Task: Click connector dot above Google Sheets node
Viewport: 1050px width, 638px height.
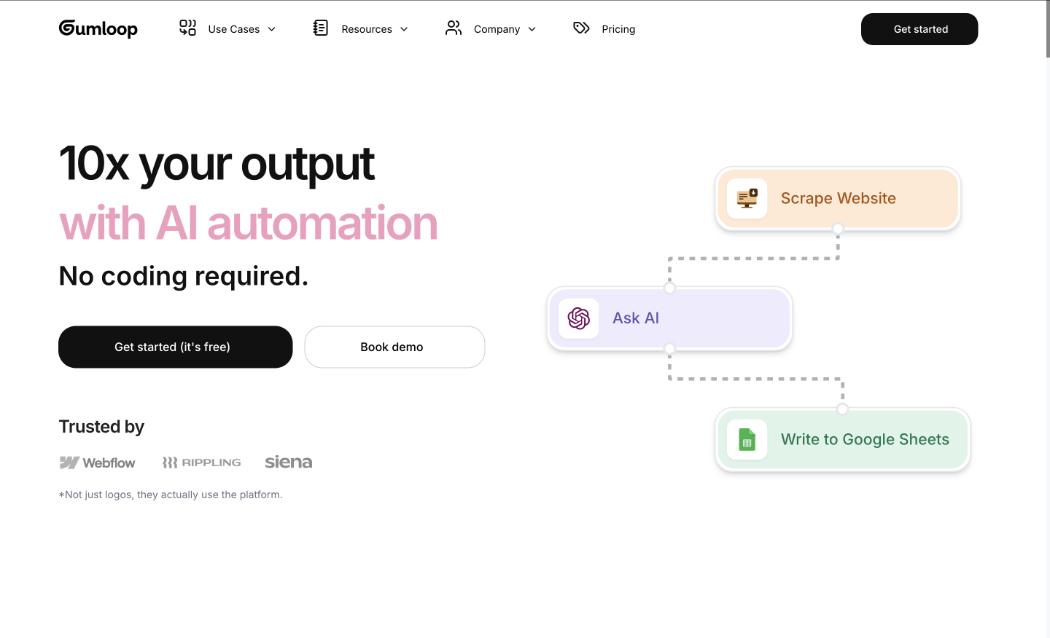Action: [842, 409]
